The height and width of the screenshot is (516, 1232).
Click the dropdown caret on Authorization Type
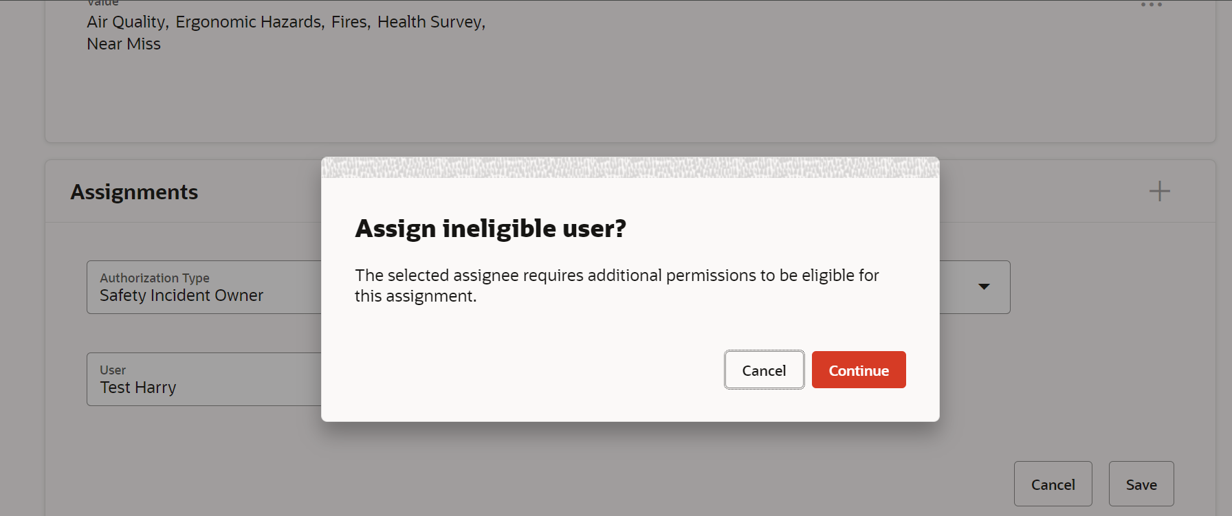pyautogui.click(x=984, y=287)
